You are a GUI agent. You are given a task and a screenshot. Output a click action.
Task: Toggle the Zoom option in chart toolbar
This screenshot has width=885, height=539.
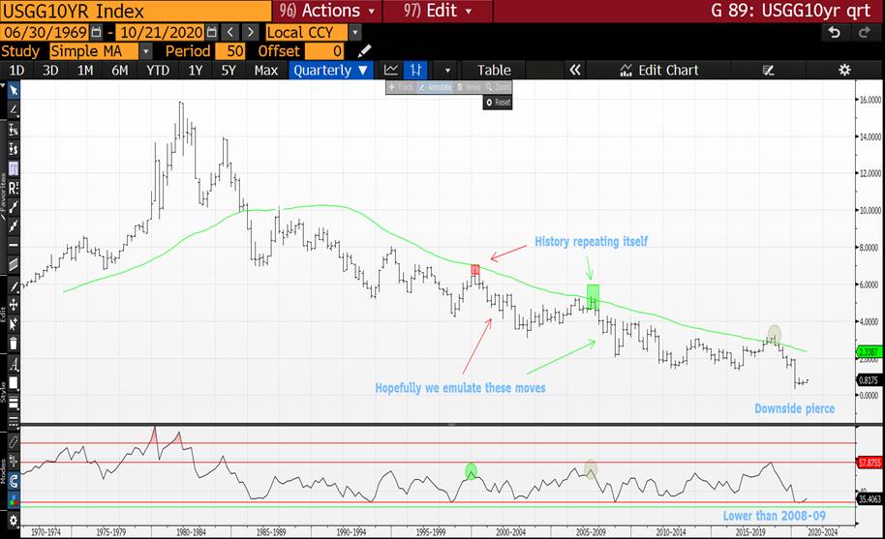pos(499,87)
